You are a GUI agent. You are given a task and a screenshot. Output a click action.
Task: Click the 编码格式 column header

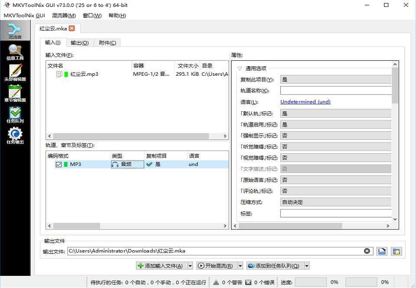[78, 155]
